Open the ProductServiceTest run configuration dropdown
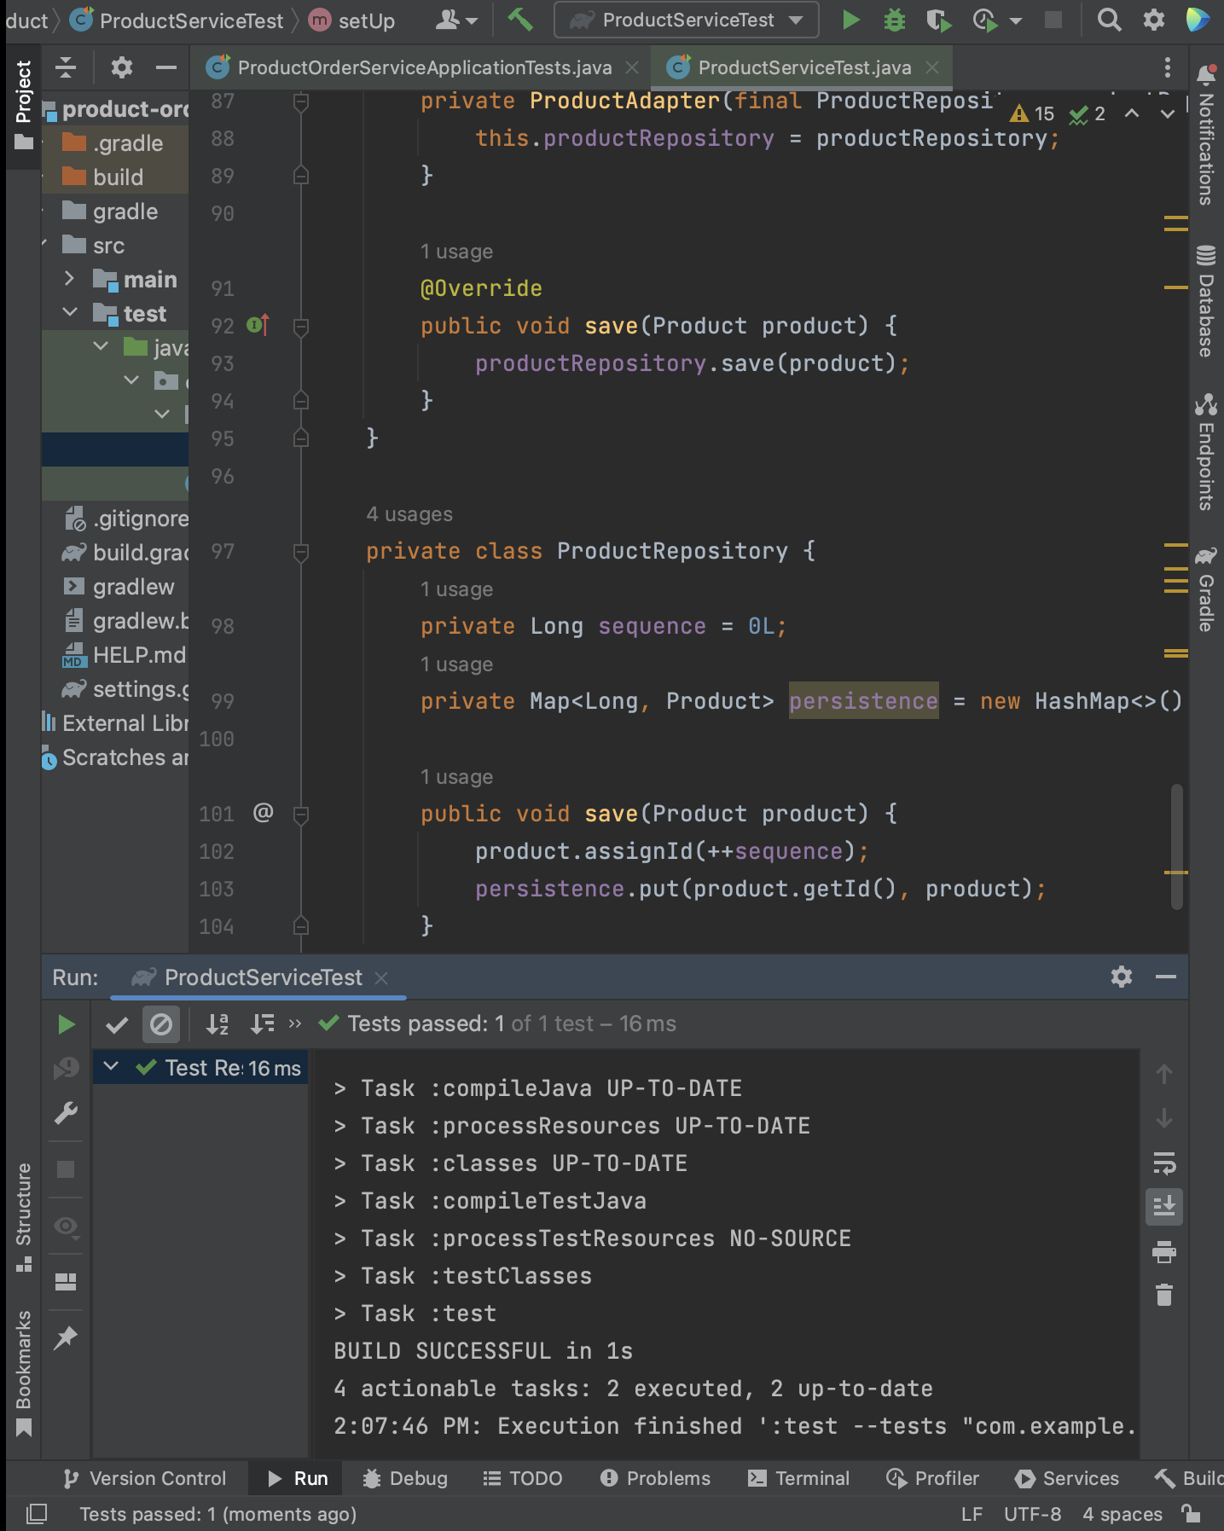The width and height of the screenshot is (1224, 1531). click(687, 20)
